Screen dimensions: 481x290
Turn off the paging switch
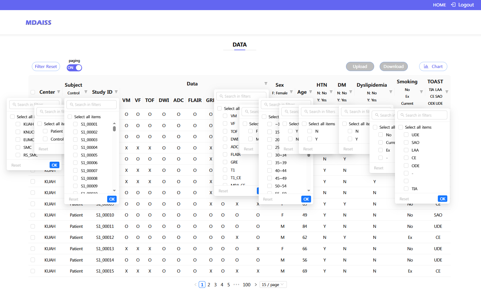point(74,68)
